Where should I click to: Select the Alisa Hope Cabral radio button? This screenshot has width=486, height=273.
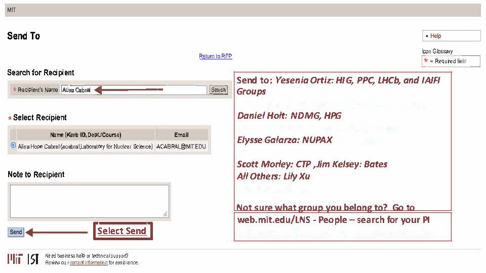pos(13,146)
